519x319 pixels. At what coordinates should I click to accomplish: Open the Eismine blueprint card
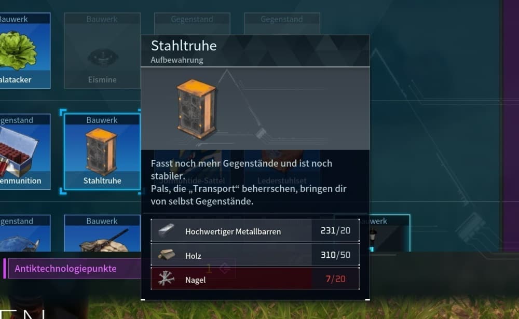coord(102,51)
